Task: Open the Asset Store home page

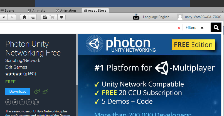Action: coord(24,17)
